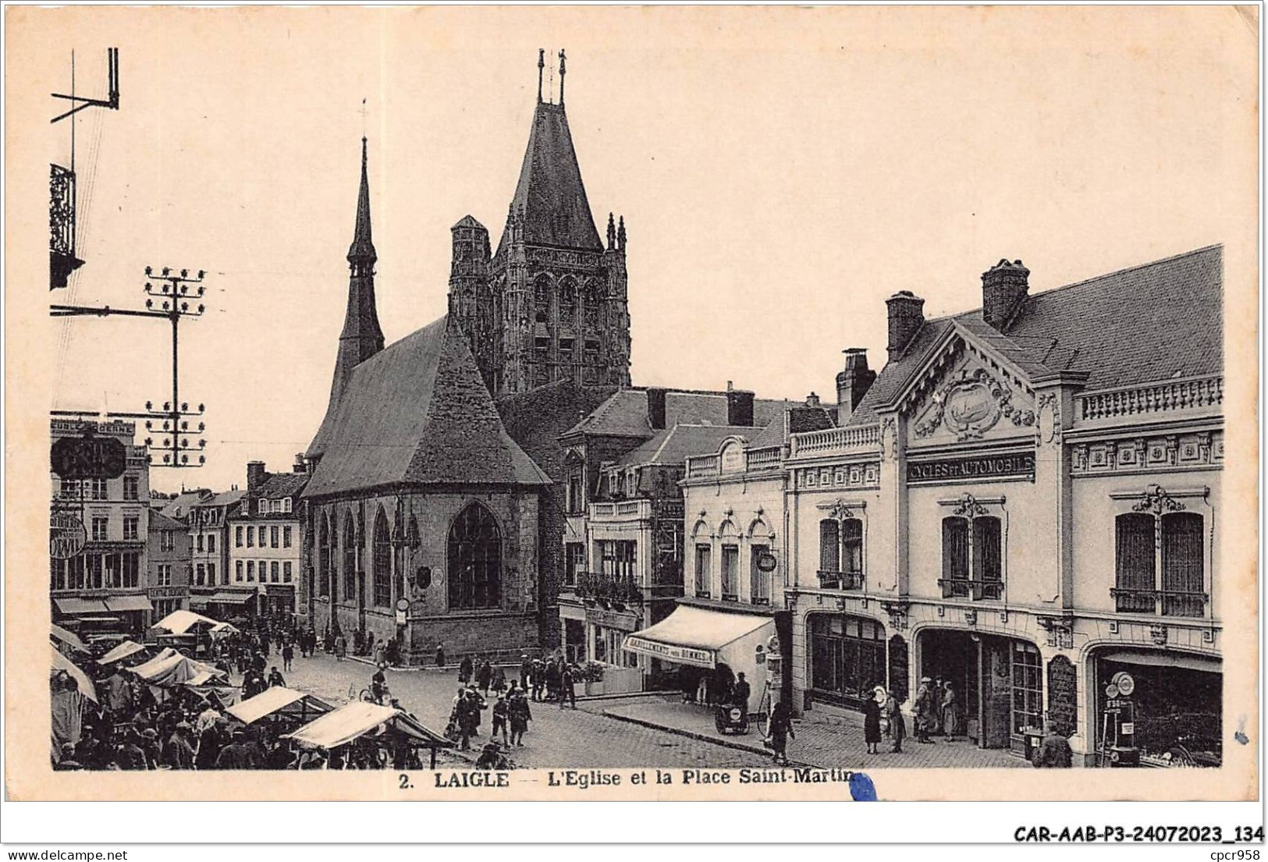Select the 'CYCLES ET AUTOMOBILE' storefront sign
Screen dimensions: 1268x862
tap(970, 468)
